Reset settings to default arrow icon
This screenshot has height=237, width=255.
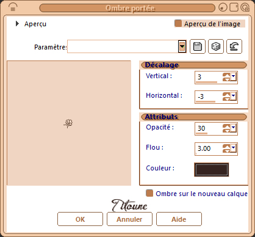point(234,46)
